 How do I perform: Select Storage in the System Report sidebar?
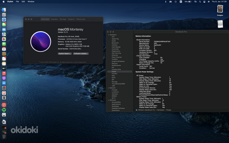coord(114,82)
